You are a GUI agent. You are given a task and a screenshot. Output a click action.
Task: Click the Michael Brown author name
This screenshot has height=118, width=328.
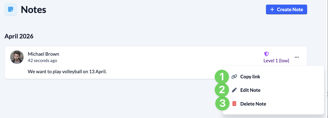(43, 54)
